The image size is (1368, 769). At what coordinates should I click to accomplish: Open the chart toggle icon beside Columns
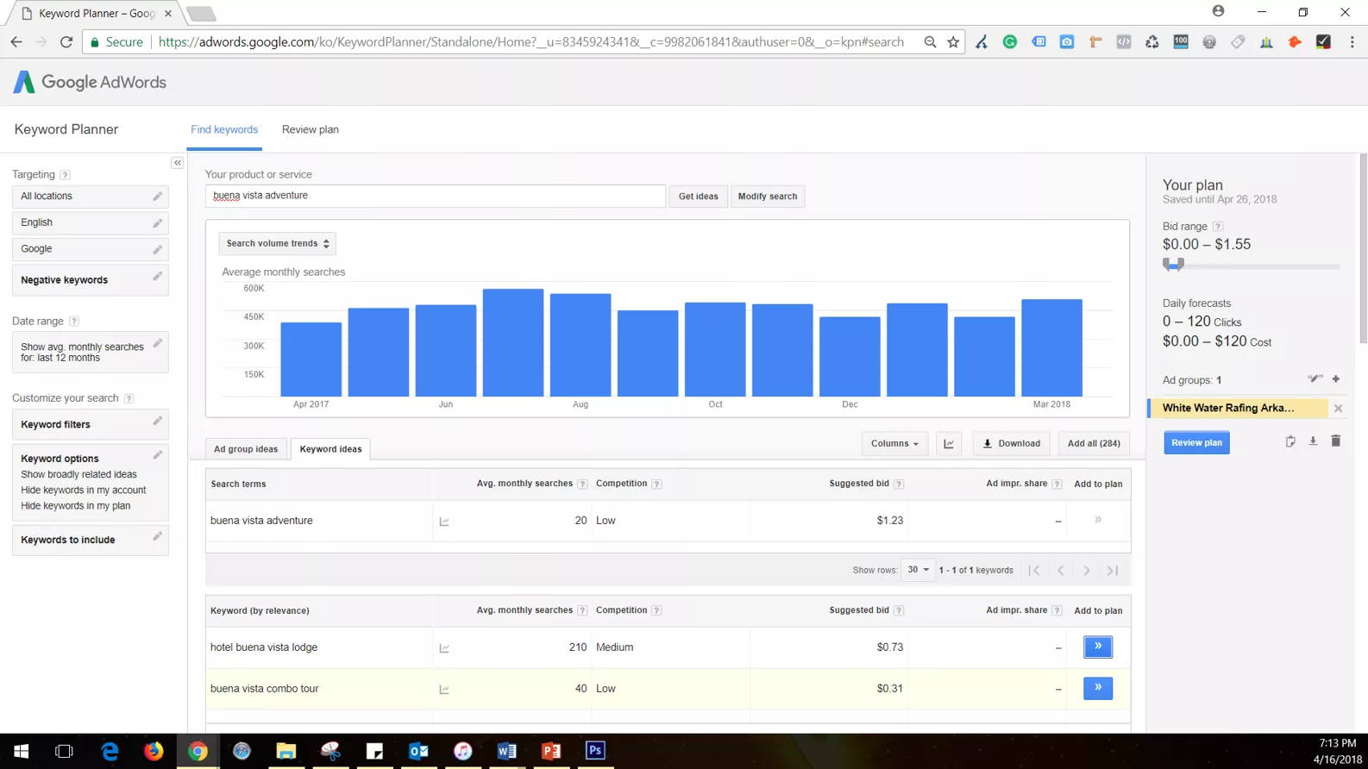tap(949, 444)
